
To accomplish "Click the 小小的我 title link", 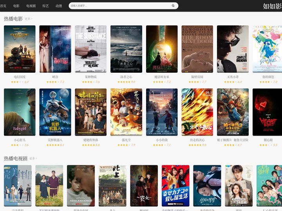I will (162, 140).
